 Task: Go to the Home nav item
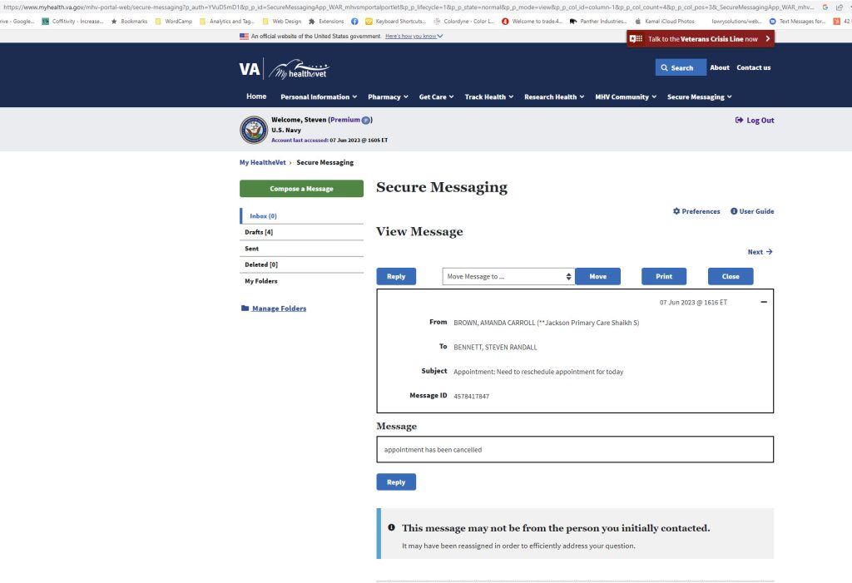[x=256, y=96]
